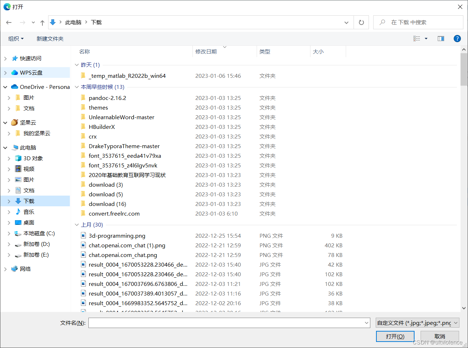The width and height of the screenshot is (468, 348).
Task: Select WPS云盘 cloud icon in sidebar
Action: pos(15,72)
